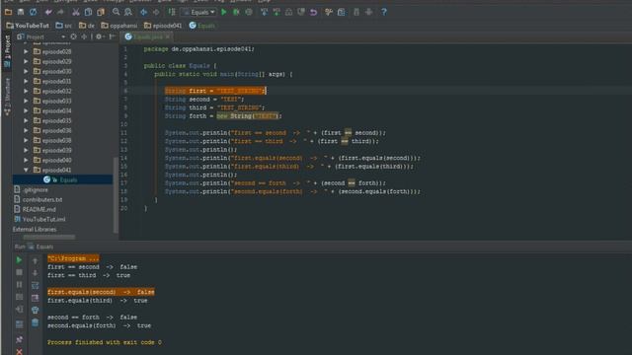Open a project with the folder icon
632x355 pixels.
[8, 12]
